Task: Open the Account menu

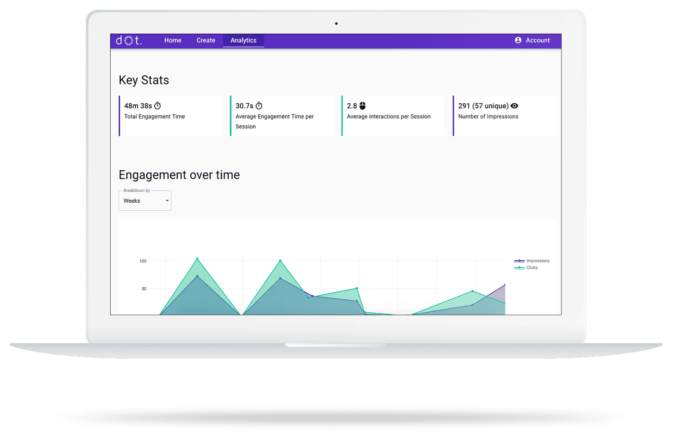Action: pos(532,40)
